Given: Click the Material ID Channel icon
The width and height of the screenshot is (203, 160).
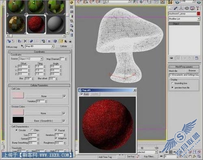Looking at the screenshot, I should pyautogui.click(x=49, y=41).
